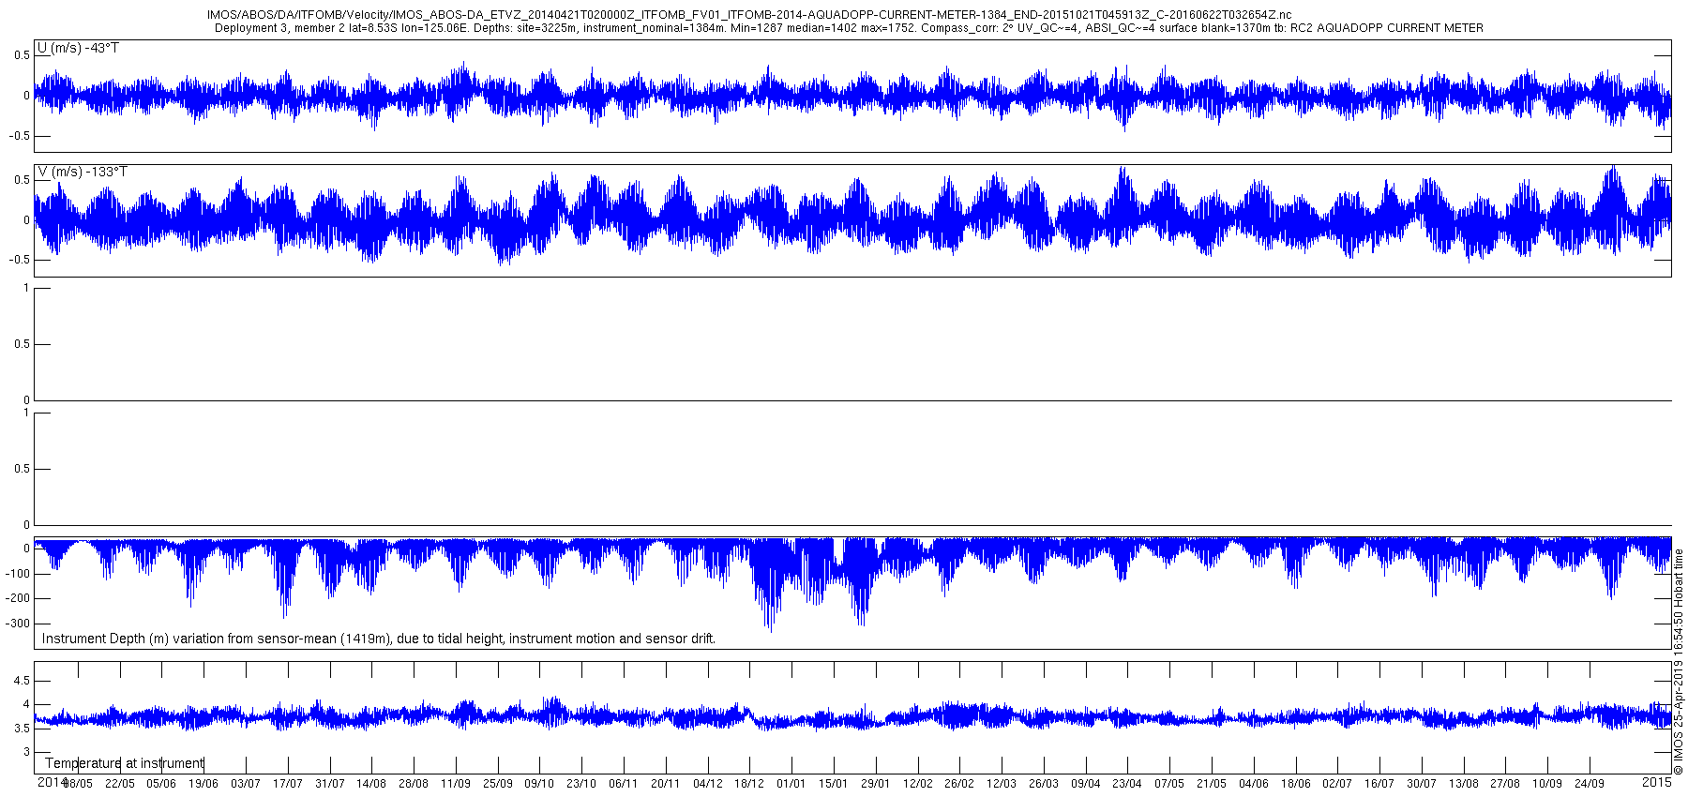Image resolution: width=1688 pixels, height=797 pixels.
Task: Click the '03/07' date tick label
Action: coord(246,784)
